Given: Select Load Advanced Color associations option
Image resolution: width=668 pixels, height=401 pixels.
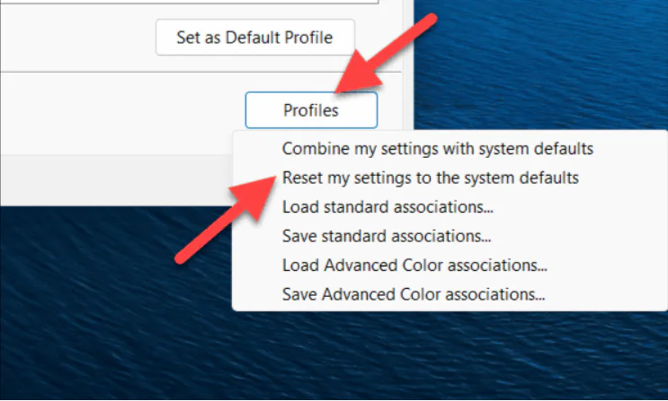Looking at the screenshot, I should [414, 266].
